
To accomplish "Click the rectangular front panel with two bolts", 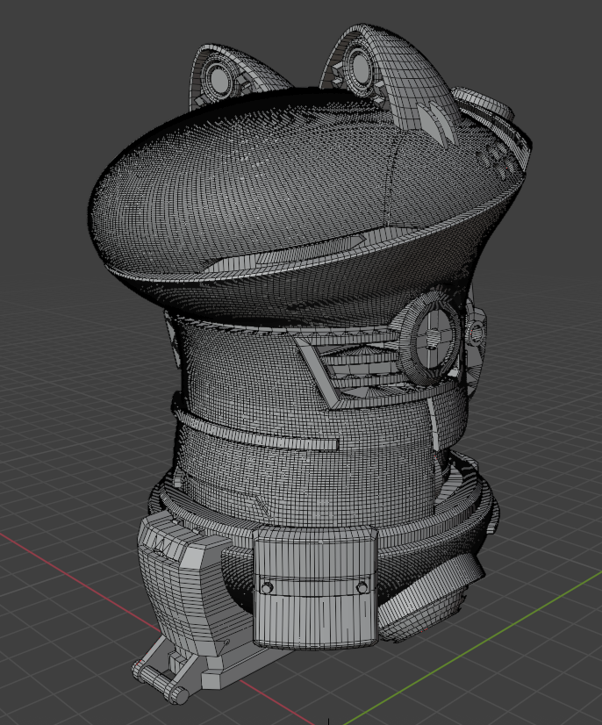I will [315, 587].
